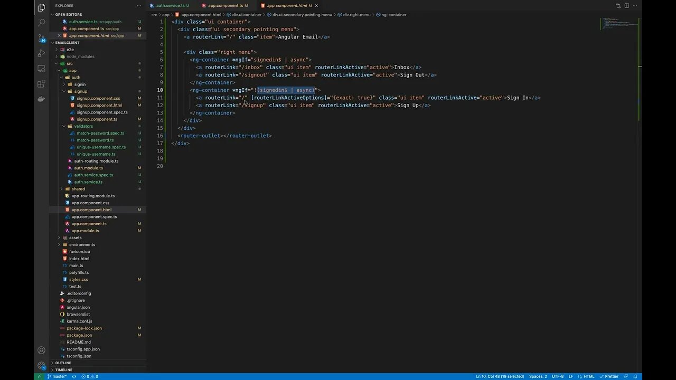Expand the environments folder
676x380 pixels.
pos(82,244)
